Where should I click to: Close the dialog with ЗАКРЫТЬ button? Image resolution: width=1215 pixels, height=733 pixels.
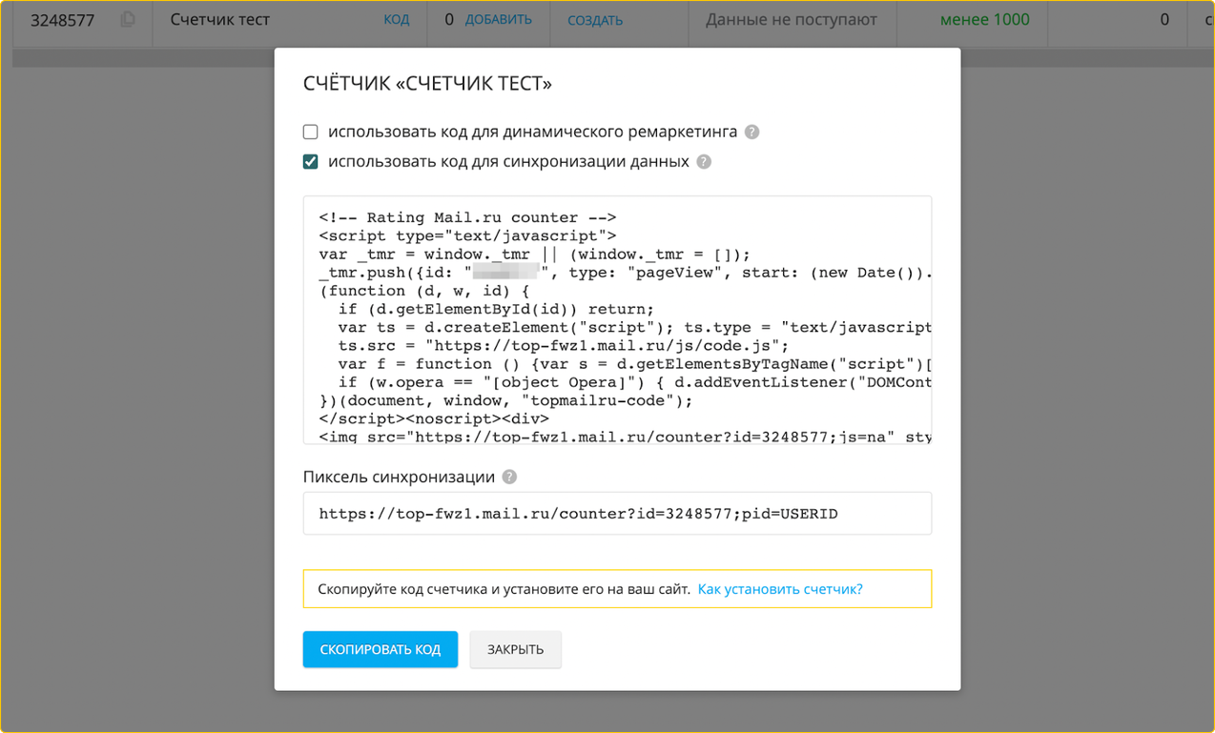point(515,649)
